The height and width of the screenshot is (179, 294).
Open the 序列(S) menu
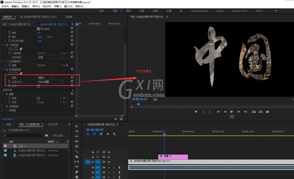click(36, 6)
